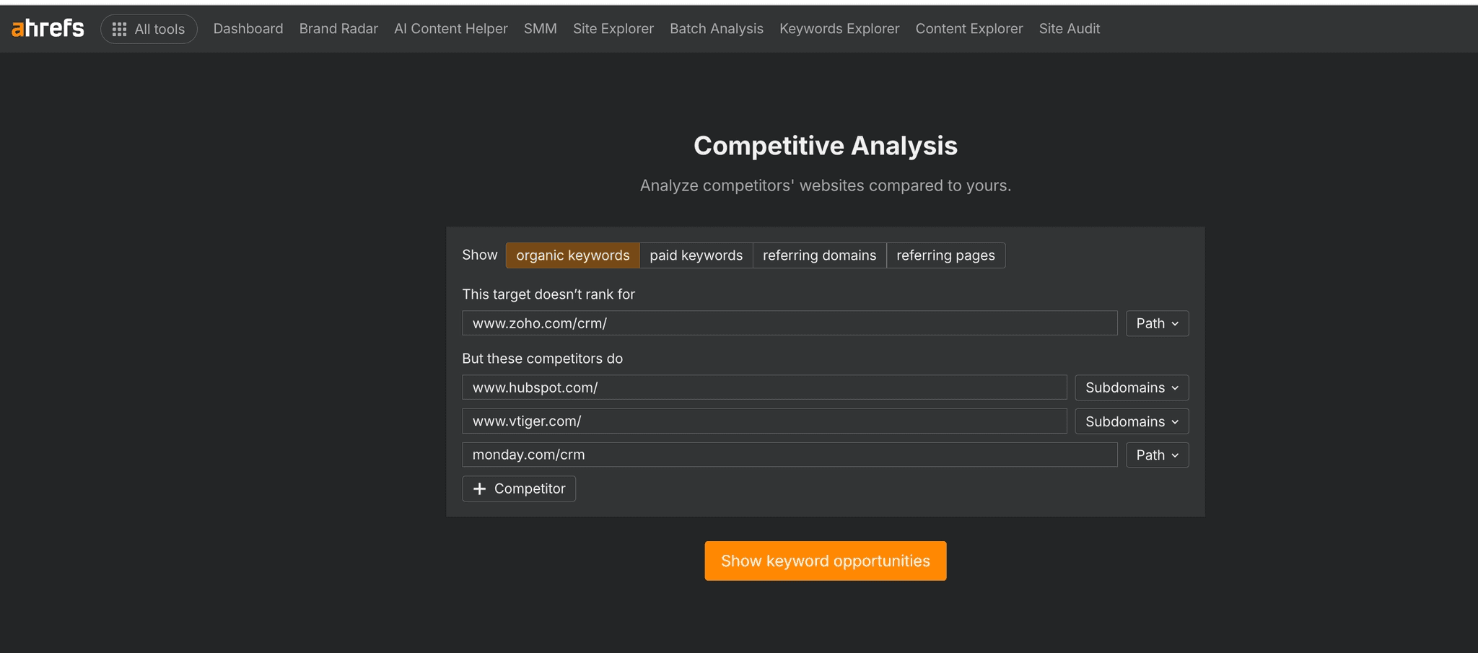
Task: Open AI Content Helper
Action: (451, 29)
